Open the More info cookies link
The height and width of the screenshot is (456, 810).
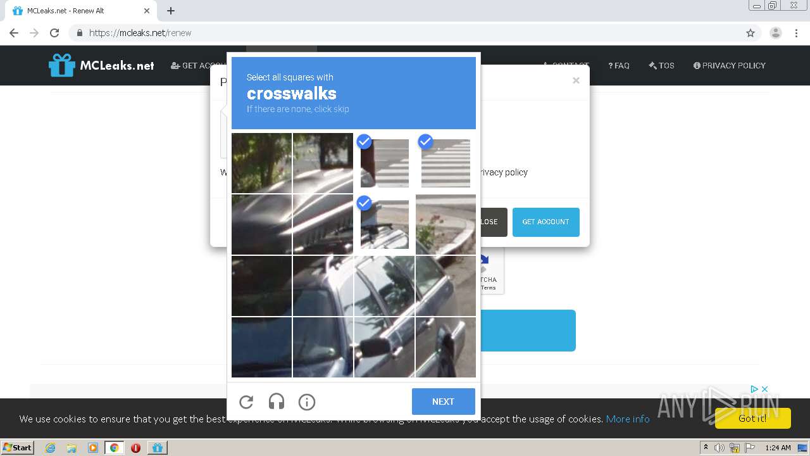tap(627, 419)
